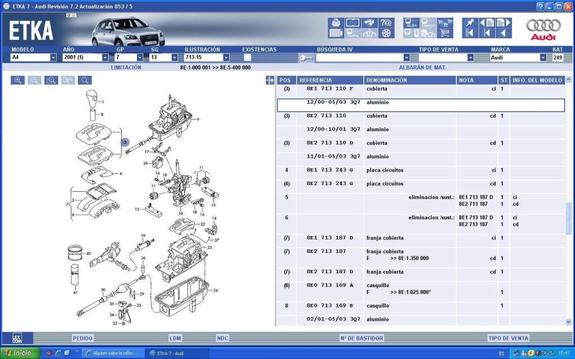Open the LexCom logo button
Image resolution: width=575 pixels, height=359 pixels.
click(x=17, y=338)
